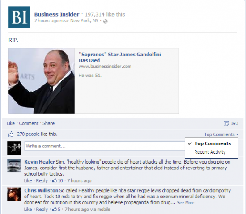Like the Business Insider post

tap(11, 123)
